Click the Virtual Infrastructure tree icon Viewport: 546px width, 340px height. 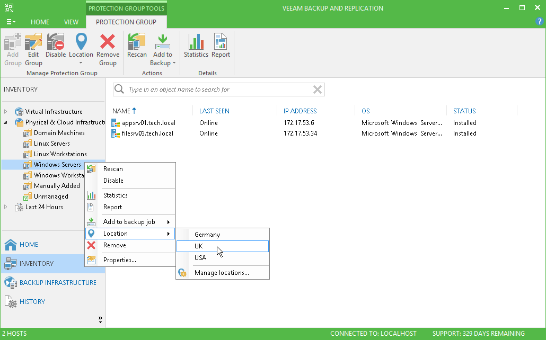coord(19,112)
